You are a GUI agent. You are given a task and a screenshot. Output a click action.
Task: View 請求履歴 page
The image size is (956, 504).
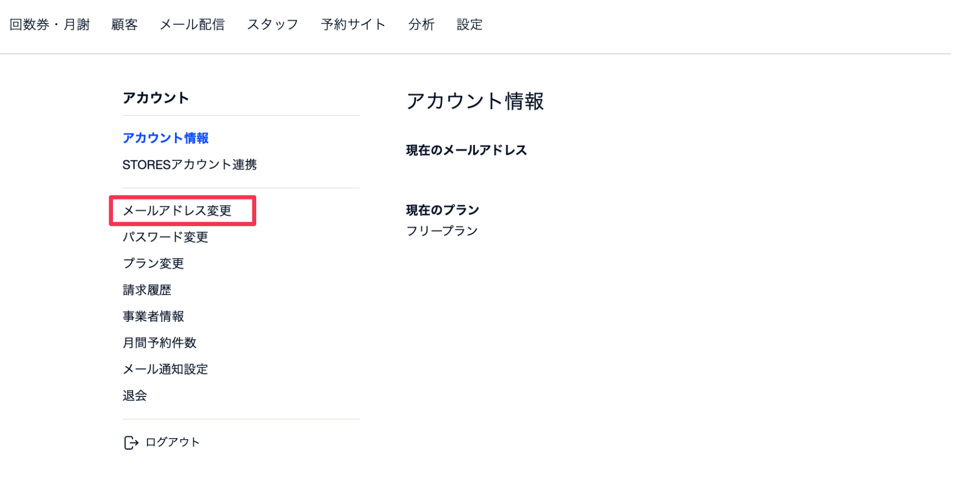point(147,290)
